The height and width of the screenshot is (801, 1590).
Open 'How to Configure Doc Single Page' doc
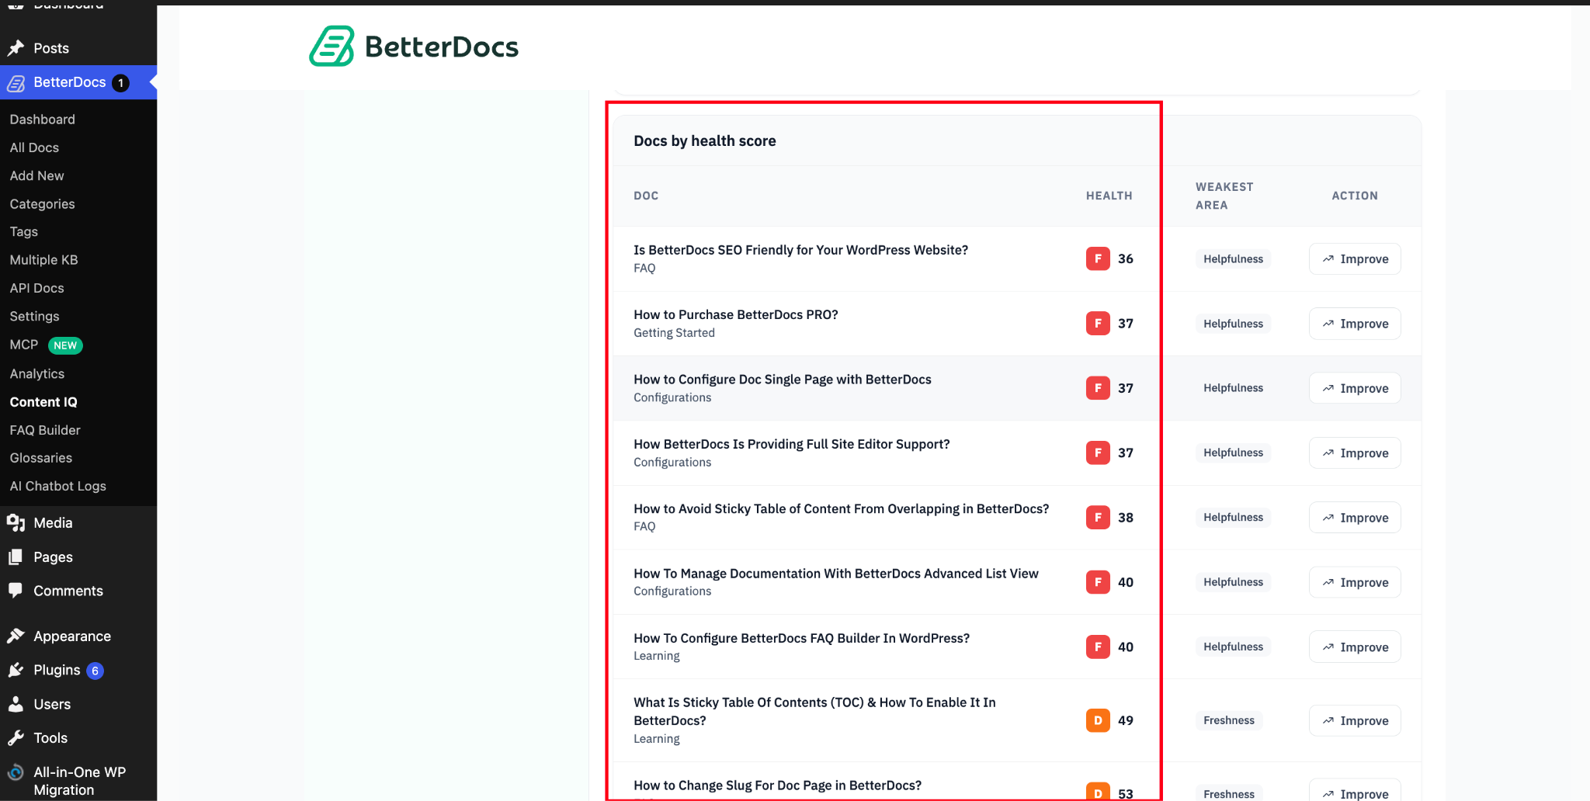tap(783, 380)
